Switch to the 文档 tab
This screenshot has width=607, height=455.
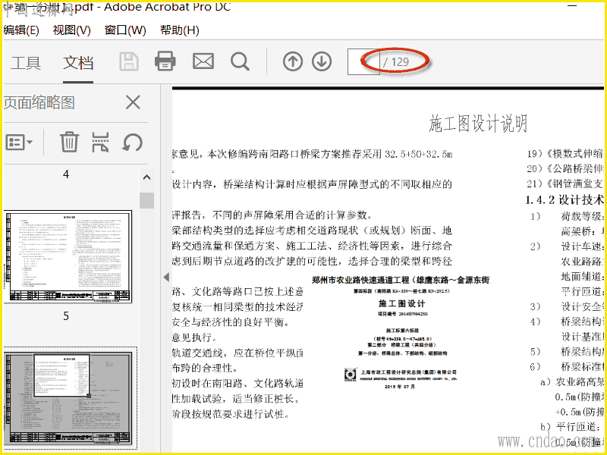pos(78,63)
